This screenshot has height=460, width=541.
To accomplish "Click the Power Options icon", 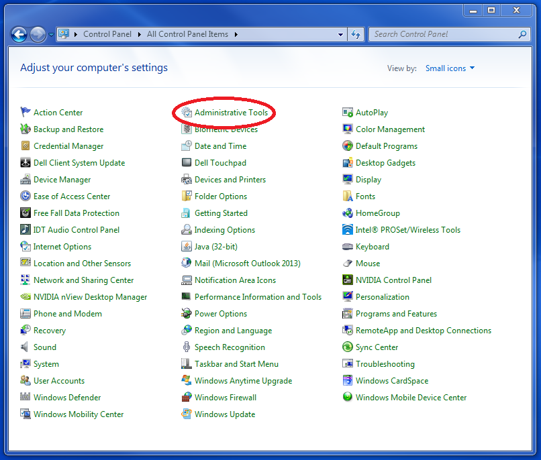I will coord(187,314).
